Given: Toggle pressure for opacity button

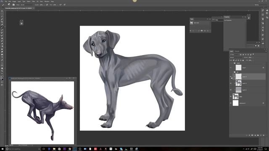Looking at the screenshot, I should pos(47,5).
